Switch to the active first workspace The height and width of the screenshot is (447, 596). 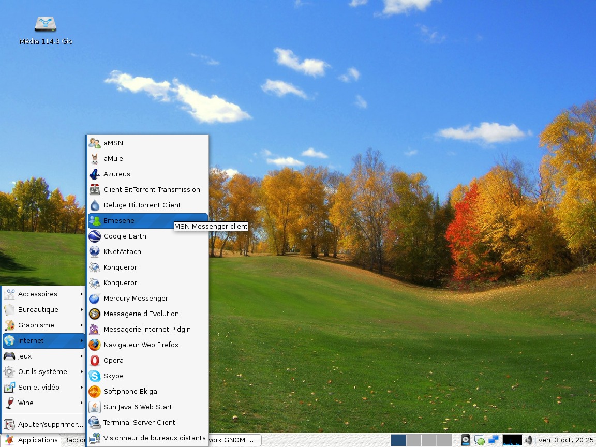[x=398, y=440]
